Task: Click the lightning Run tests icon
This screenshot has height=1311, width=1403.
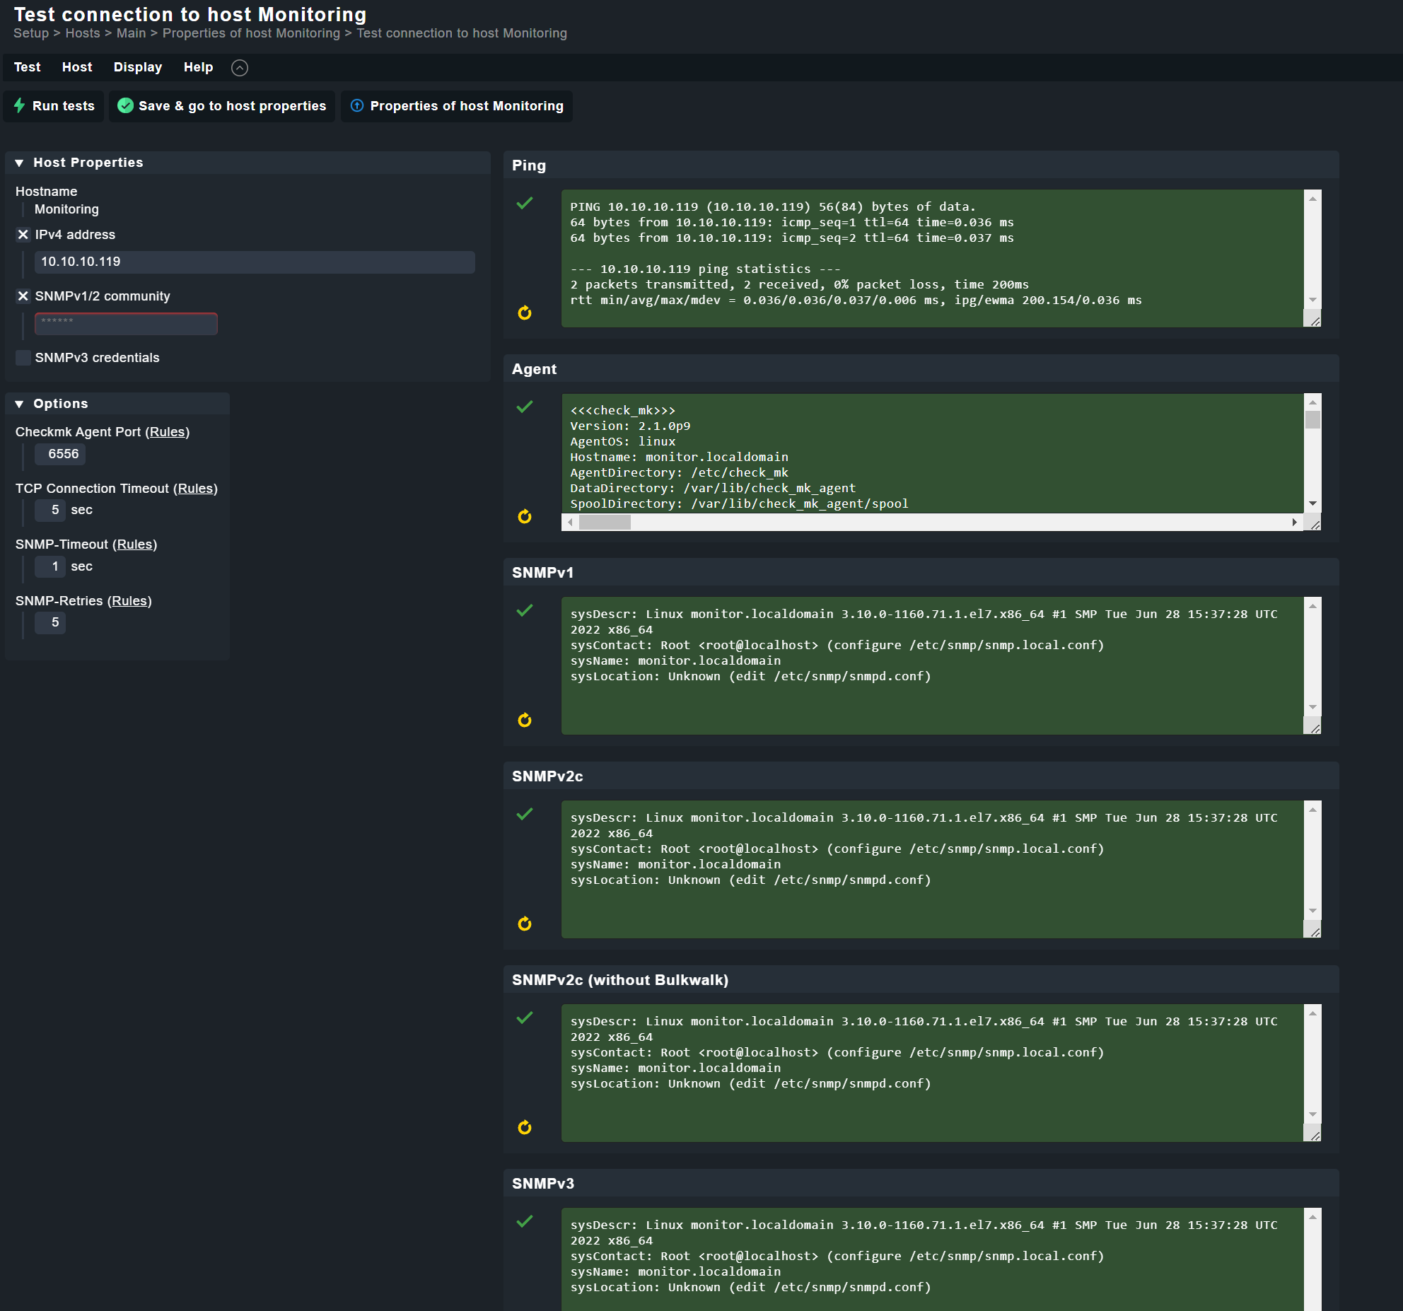Action: (x=20, y=105)
